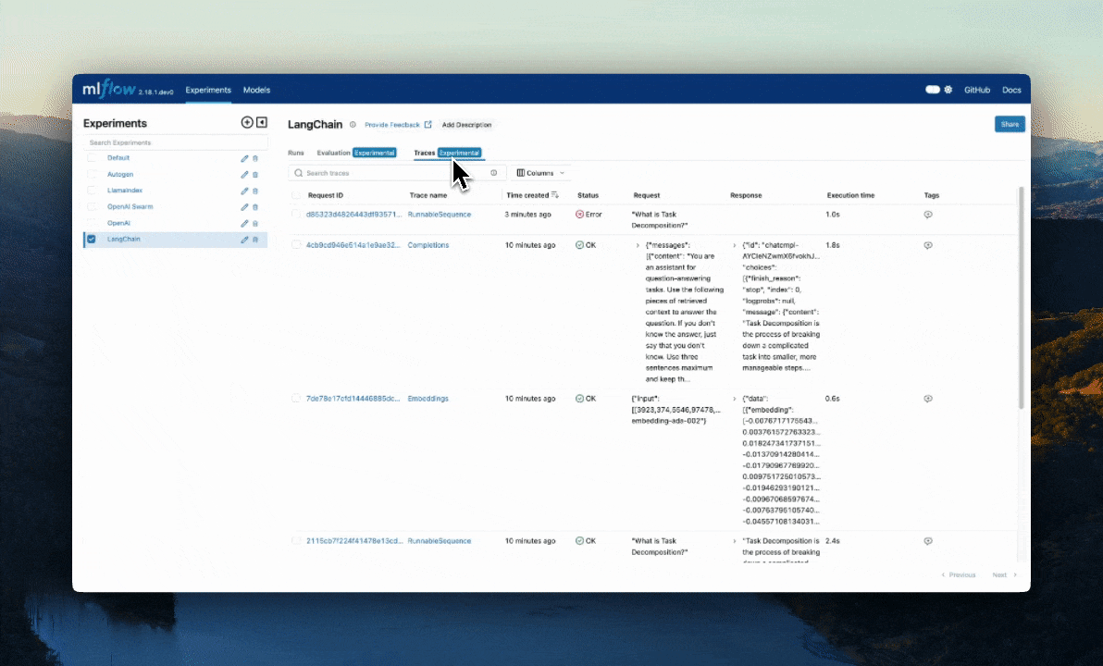This screenshot has width=1103, height=666.
Task: Edit the OpenAI Swarm experiment name
Action: [x=244, y=207]
